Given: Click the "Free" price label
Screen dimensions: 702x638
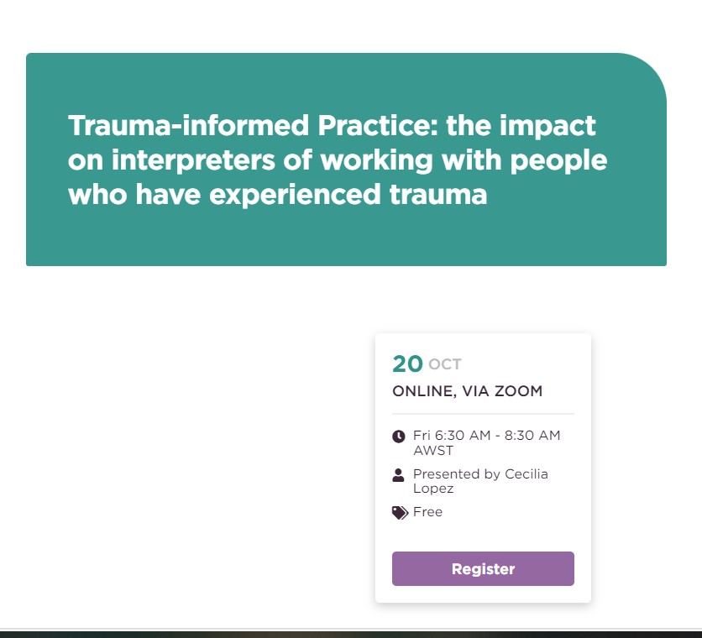Looking at the screenshot, I should (x=427, y=512).
